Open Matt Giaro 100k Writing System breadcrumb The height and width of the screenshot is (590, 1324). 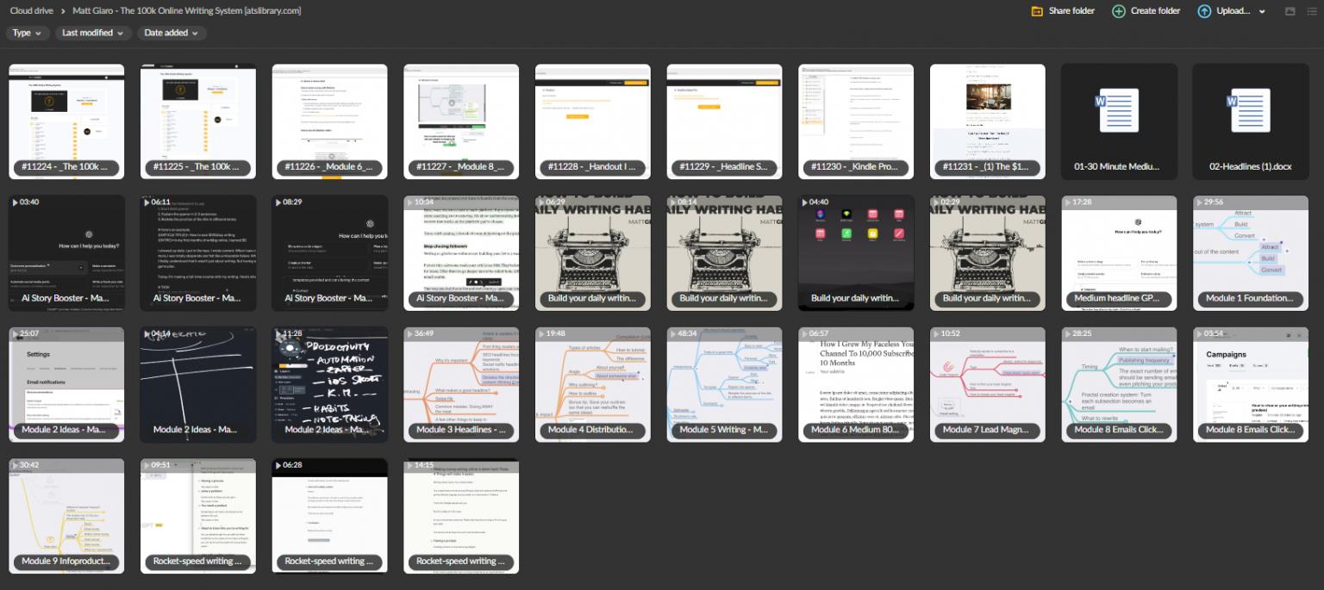tap(187, 10)
